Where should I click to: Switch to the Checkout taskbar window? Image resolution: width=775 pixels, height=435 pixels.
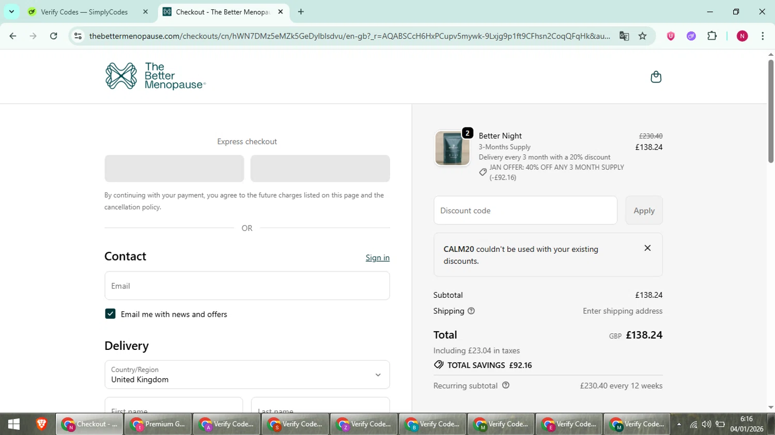tap(89, 424)
